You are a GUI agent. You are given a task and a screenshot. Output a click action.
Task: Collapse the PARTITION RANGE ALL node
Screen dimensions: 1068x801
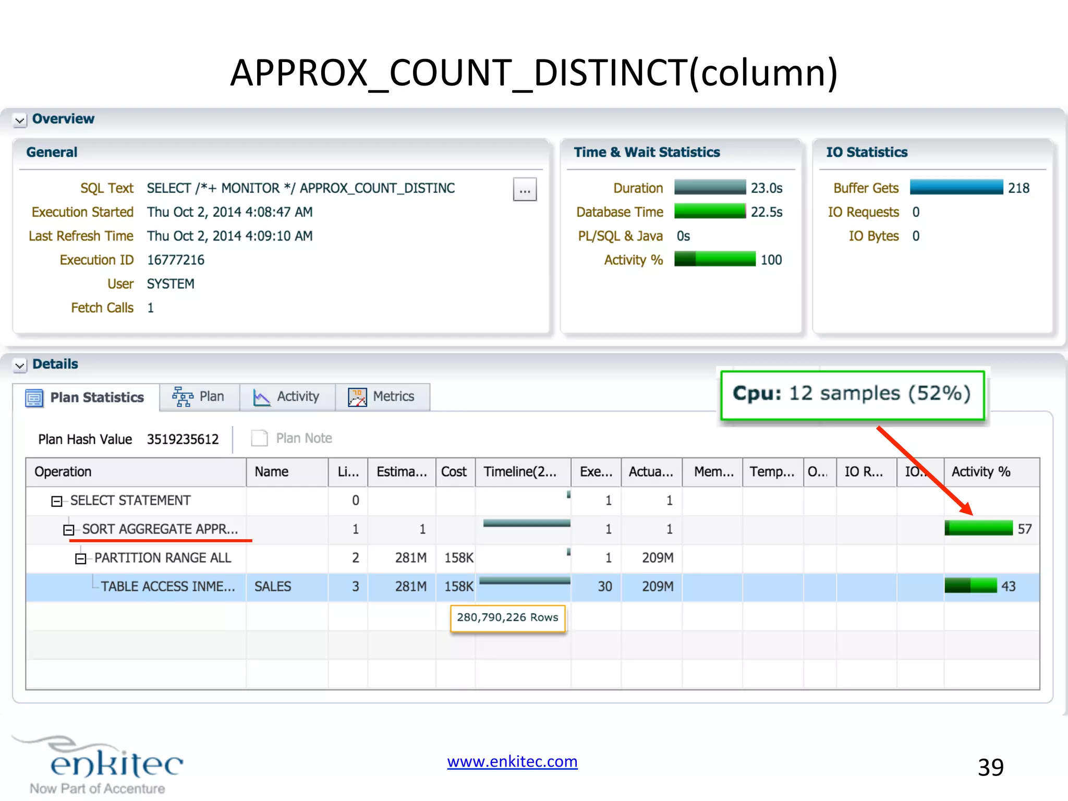pos(81,559)
